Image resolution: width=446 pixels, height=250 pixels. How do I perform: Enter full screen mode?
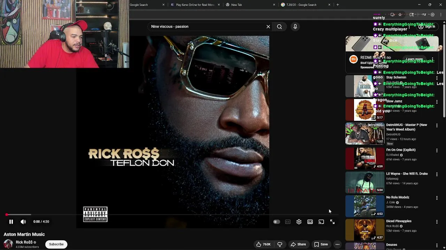332,222
